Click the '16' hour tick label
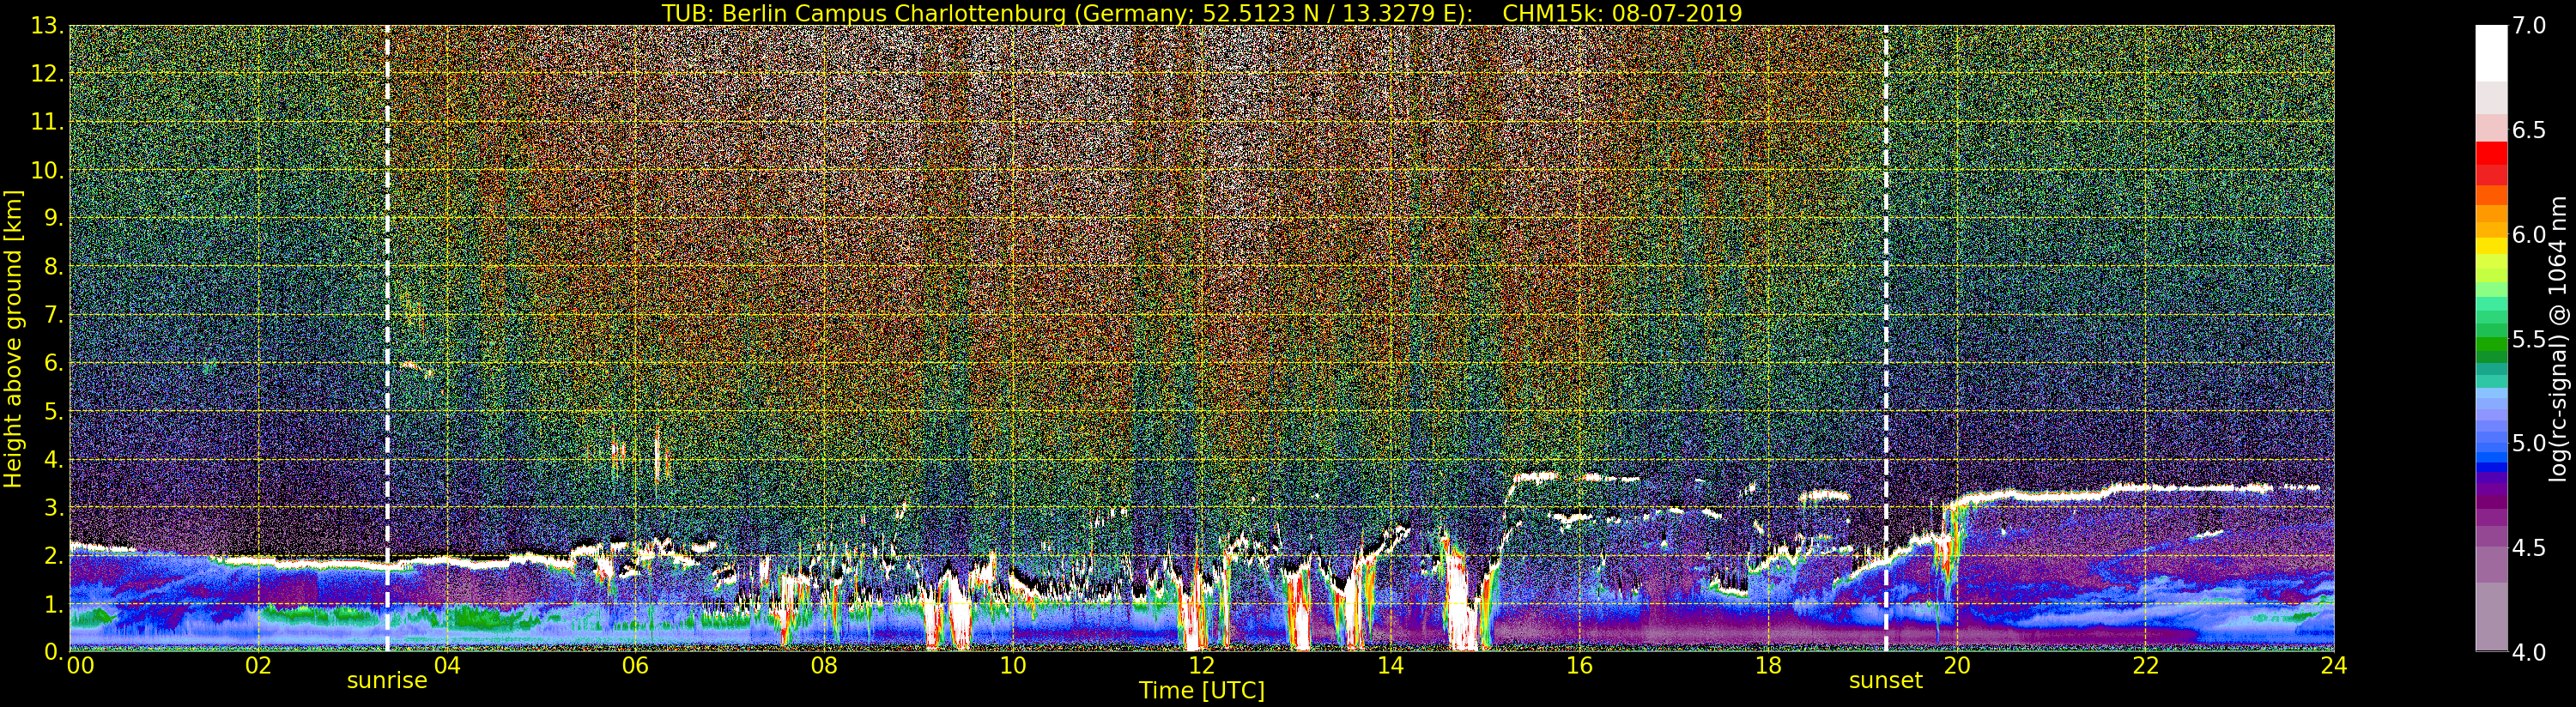2576x707 pixels. click(1579, 666)
